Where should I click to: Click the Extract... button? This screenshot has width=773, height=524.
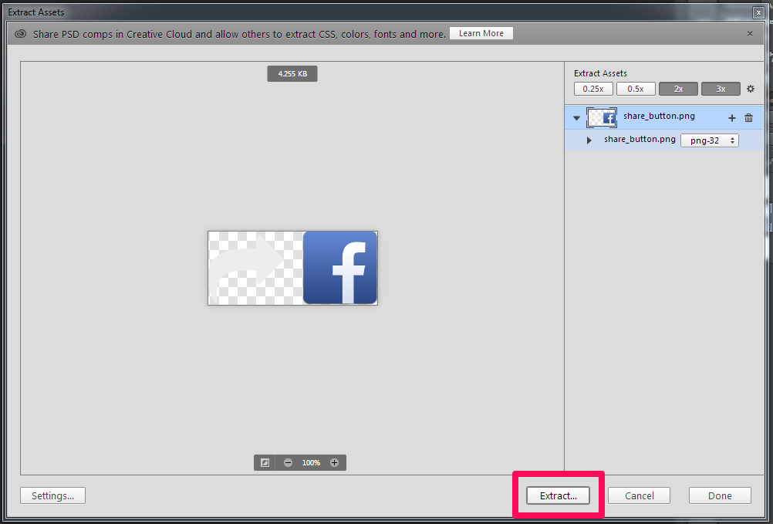coord(558,495)
